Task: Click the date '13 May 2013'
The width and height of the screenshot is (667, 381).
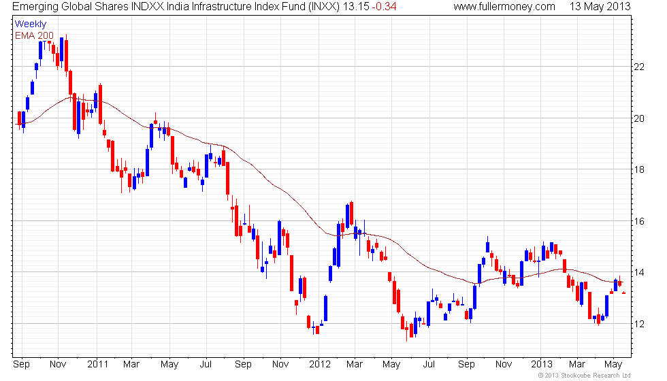Action: (x=600, y=7)
